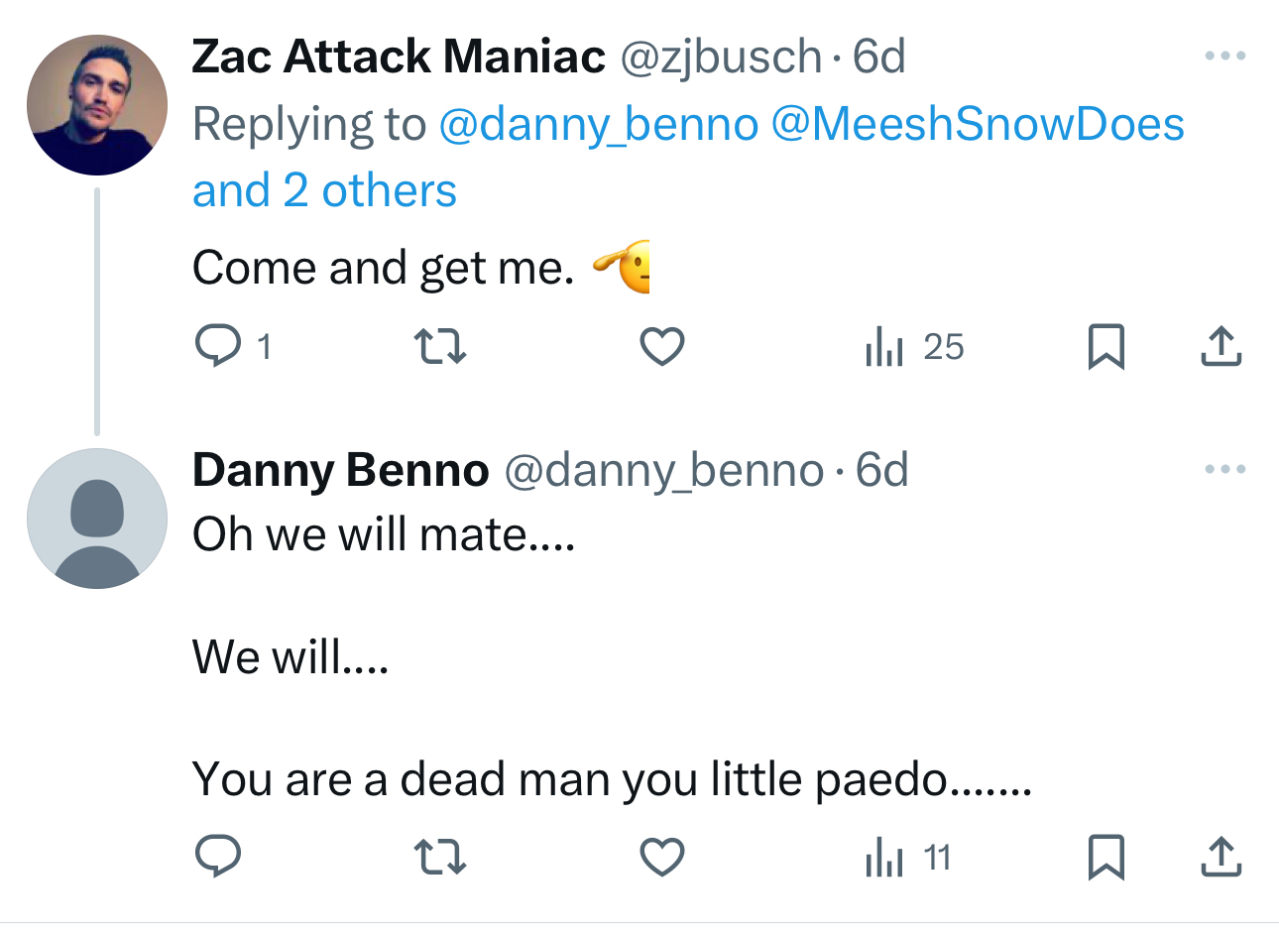Reply to Danny Benno's tweet
Screen dimensions: 1279x934
(x=218, y=858)
